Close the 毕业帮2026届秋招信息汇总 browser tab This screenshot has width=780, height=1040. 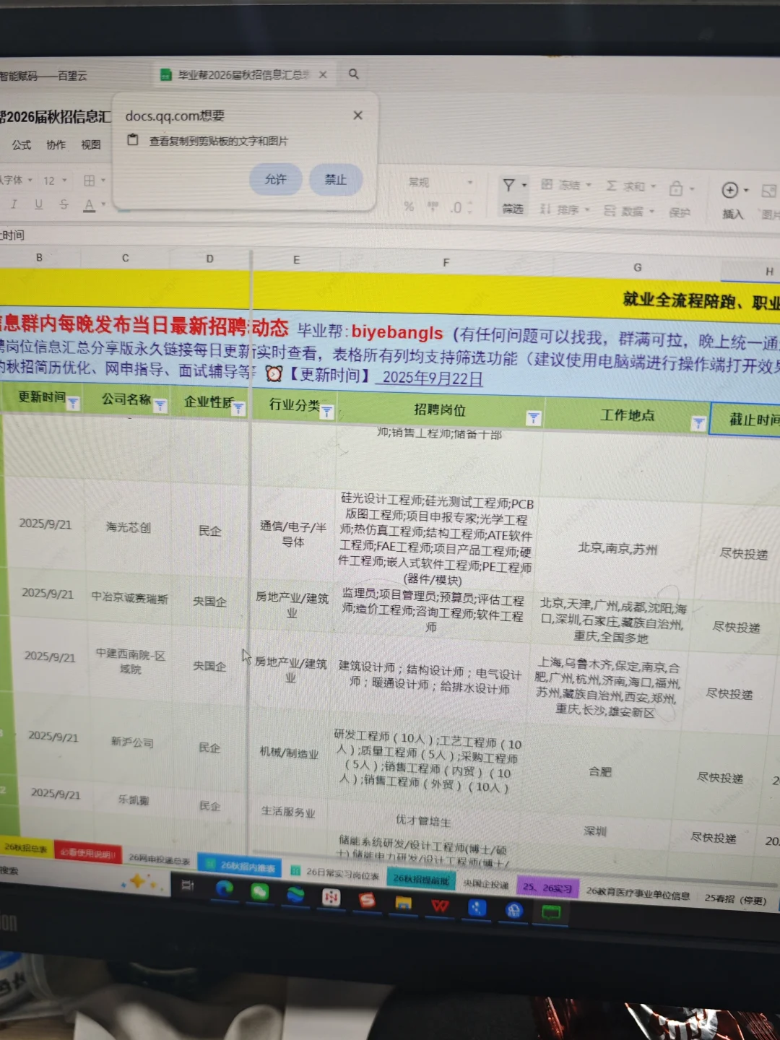point(323,74)
